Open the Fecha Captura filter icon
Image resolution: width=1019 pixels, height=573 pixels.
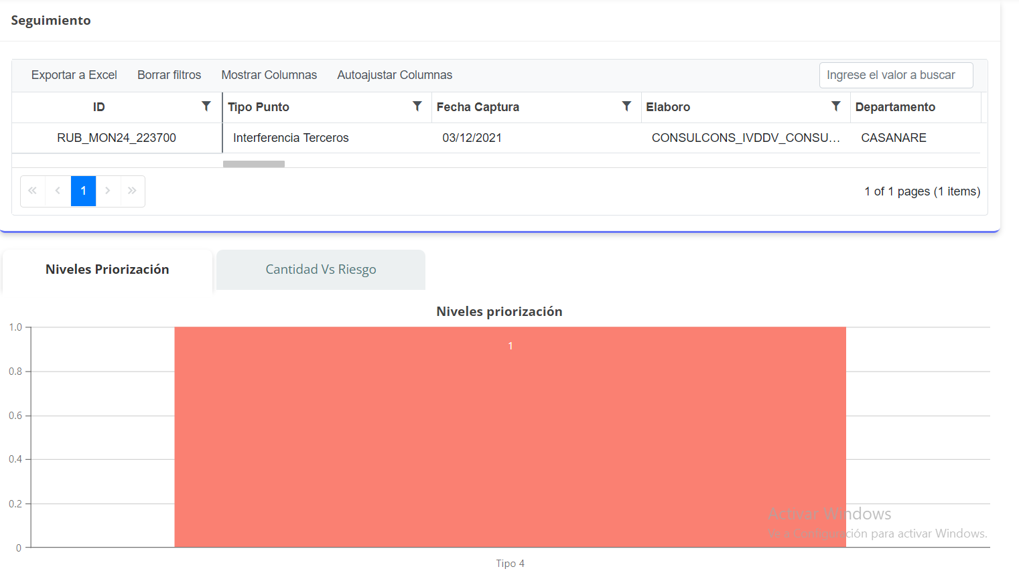coord(626,106)
